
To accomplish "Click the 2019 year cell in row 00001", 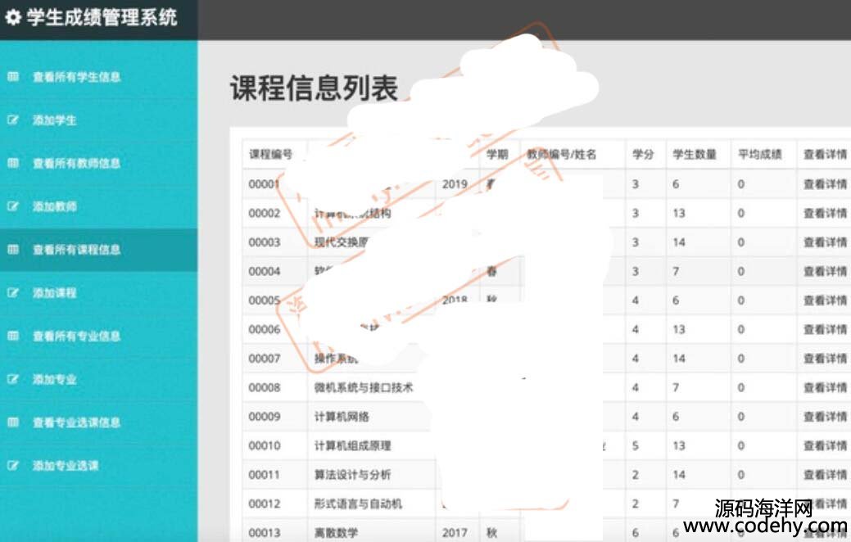I will click(x=455, y=184).
